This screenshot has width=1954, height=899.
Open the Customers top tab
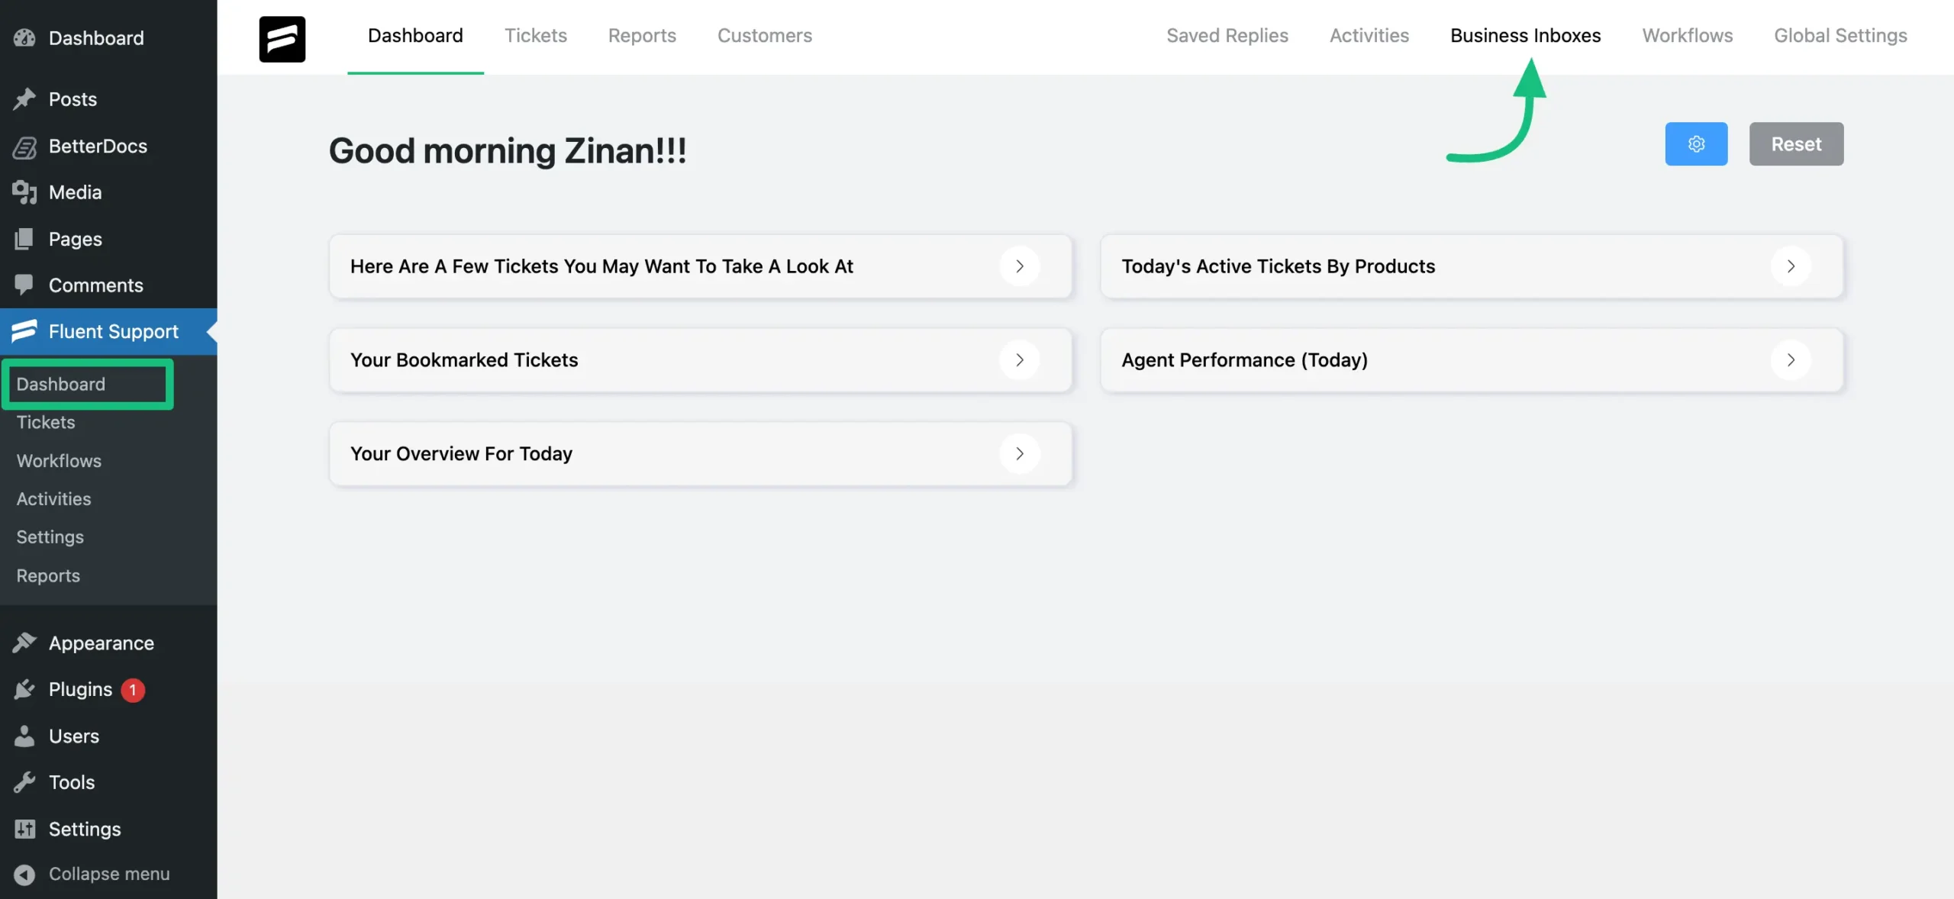click(765, 35)
